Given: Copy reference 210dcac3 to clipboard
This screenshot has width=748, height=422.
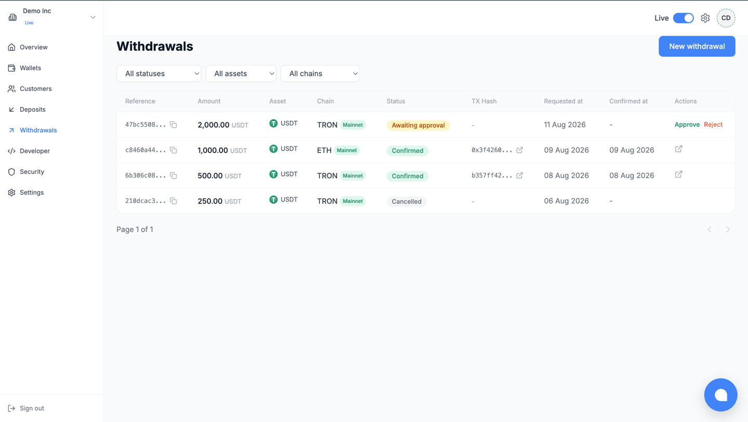Looking at the screenshot, I should click(173, 201).
